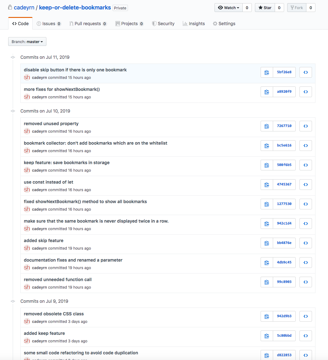Copy full SHA for commit 5bf26e8
The image size is (328, 360).
267,72
